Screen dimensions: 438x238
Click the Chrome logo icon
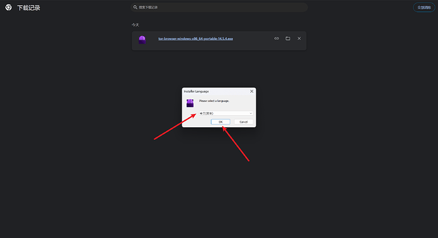point(8,8)
